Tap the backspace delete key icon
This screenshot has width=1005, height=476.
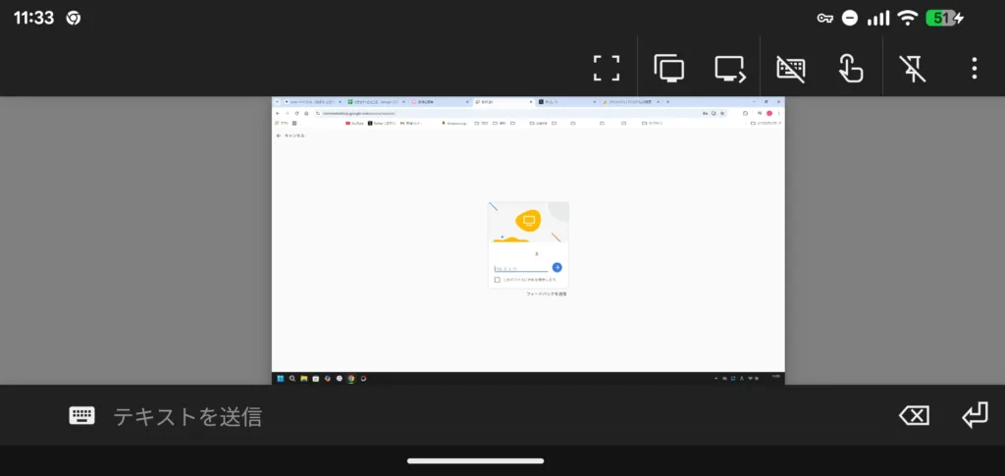[x=914, y=416]
